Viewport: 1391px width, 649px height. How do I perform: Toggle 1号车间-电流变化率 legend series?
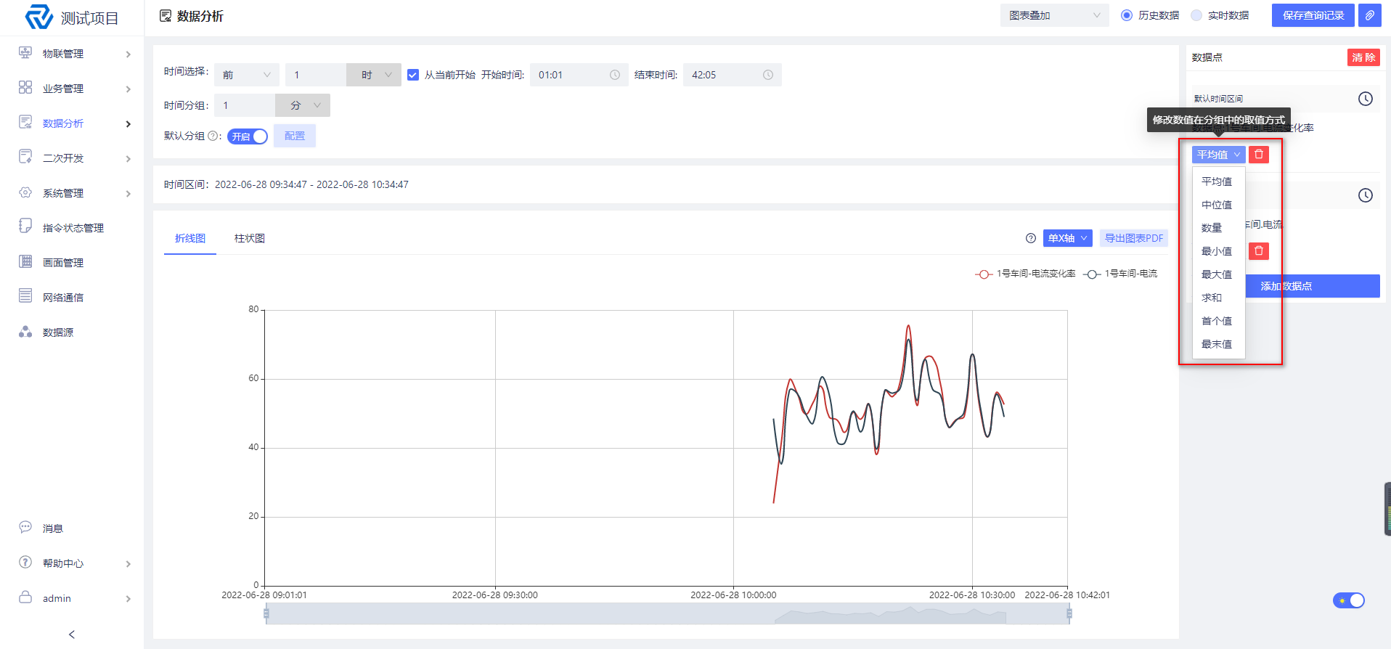(x=1025, y=274)
